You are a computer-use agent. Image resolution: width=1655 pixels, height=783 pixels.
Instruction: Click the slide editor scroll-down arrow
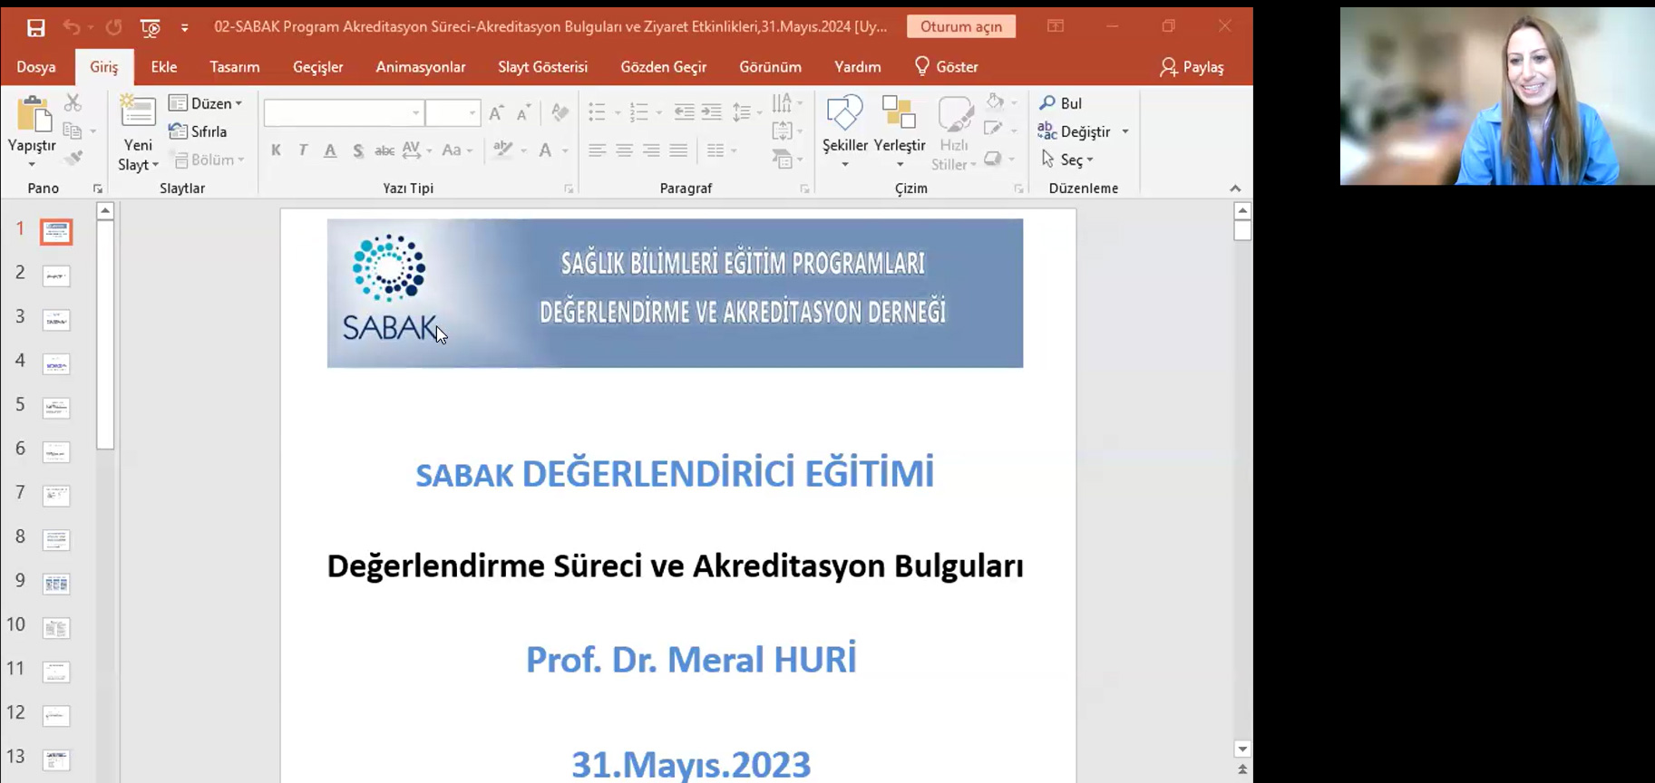pos(1242,749)
